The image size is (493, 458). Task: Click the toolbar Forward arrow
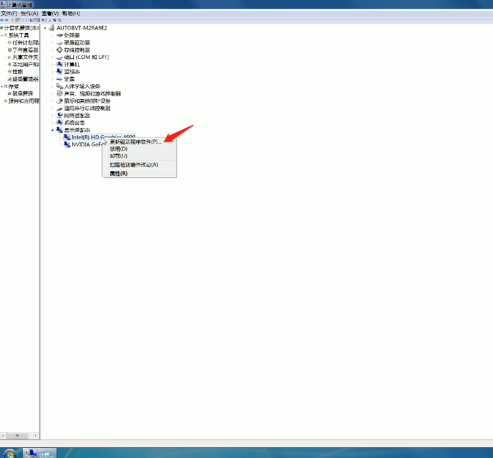[7, 20]
